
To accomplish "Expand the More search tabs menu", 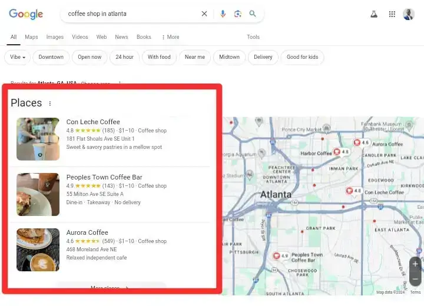I will pyautogui.click(x=171, y=37).
